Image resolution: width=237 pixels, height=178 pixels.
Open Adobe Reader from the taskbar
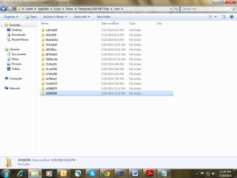pyautogui.click(x=149, y=173)
